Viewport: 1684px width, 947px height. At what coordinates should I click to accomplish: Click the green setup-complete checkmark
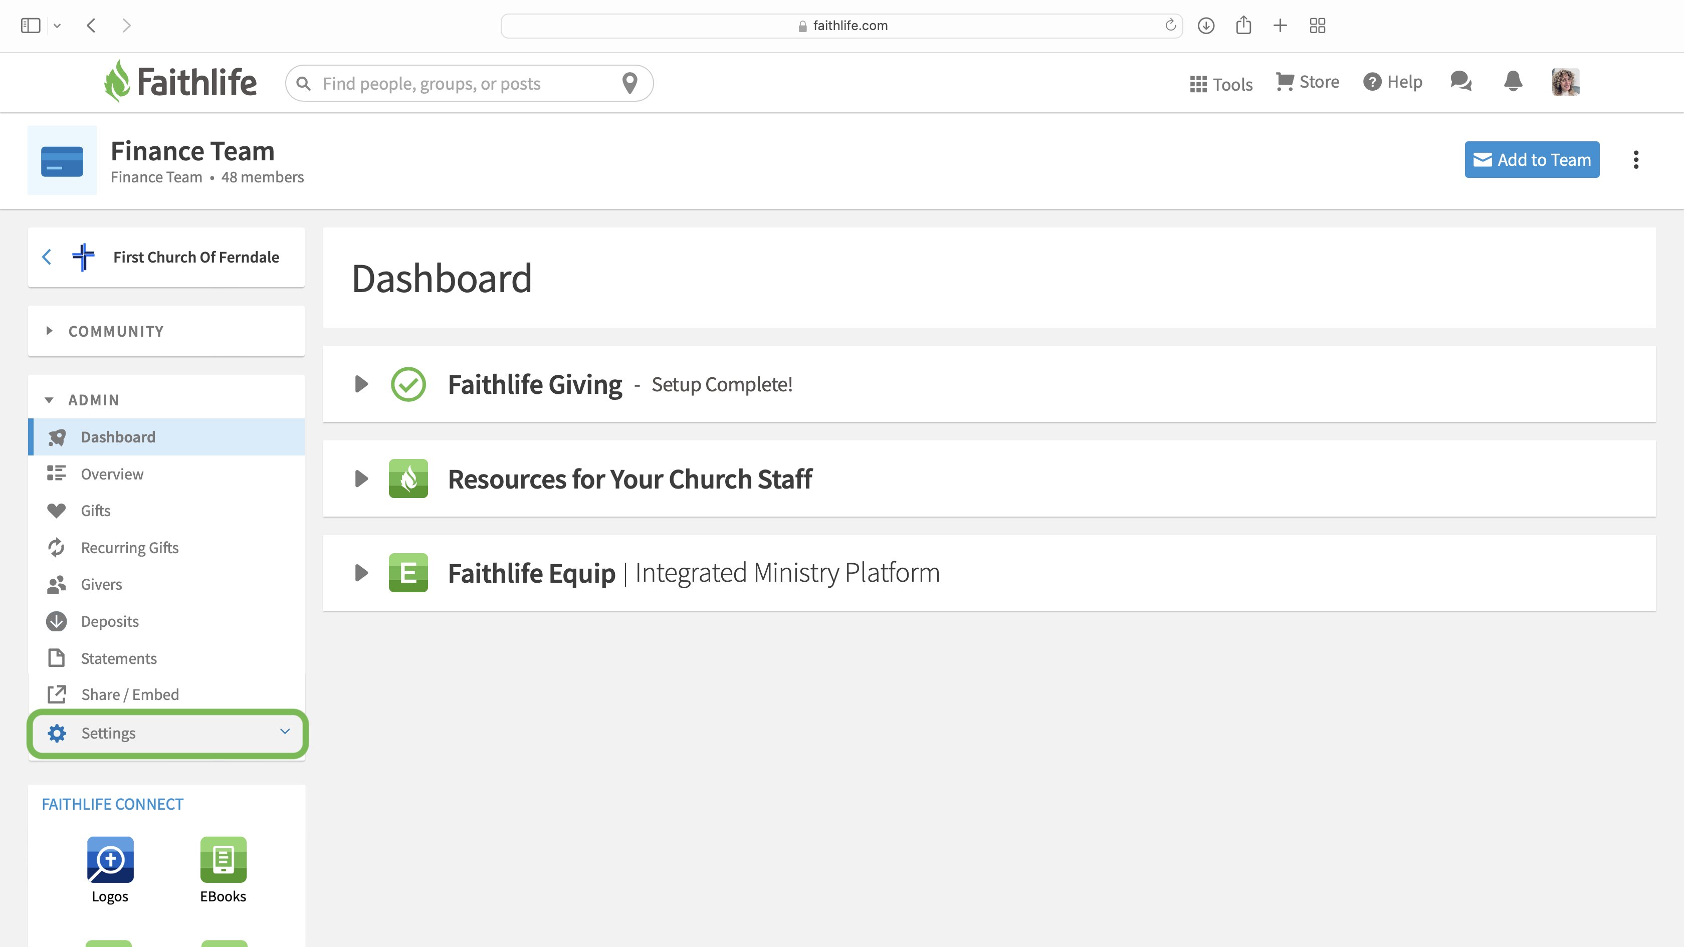click(408, 384)
